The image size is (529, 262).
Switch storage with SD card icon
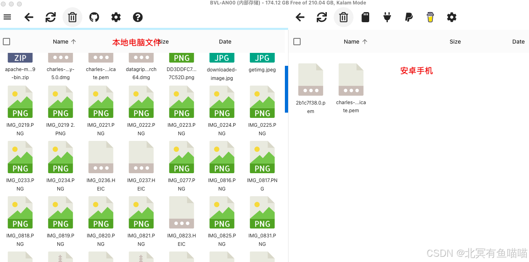[x=365, y=17]
